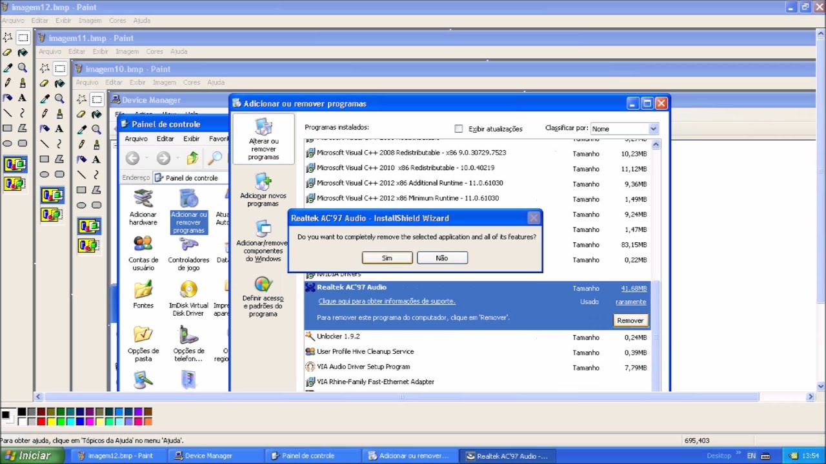Cancel removal with the Não button

click(442, 258)
